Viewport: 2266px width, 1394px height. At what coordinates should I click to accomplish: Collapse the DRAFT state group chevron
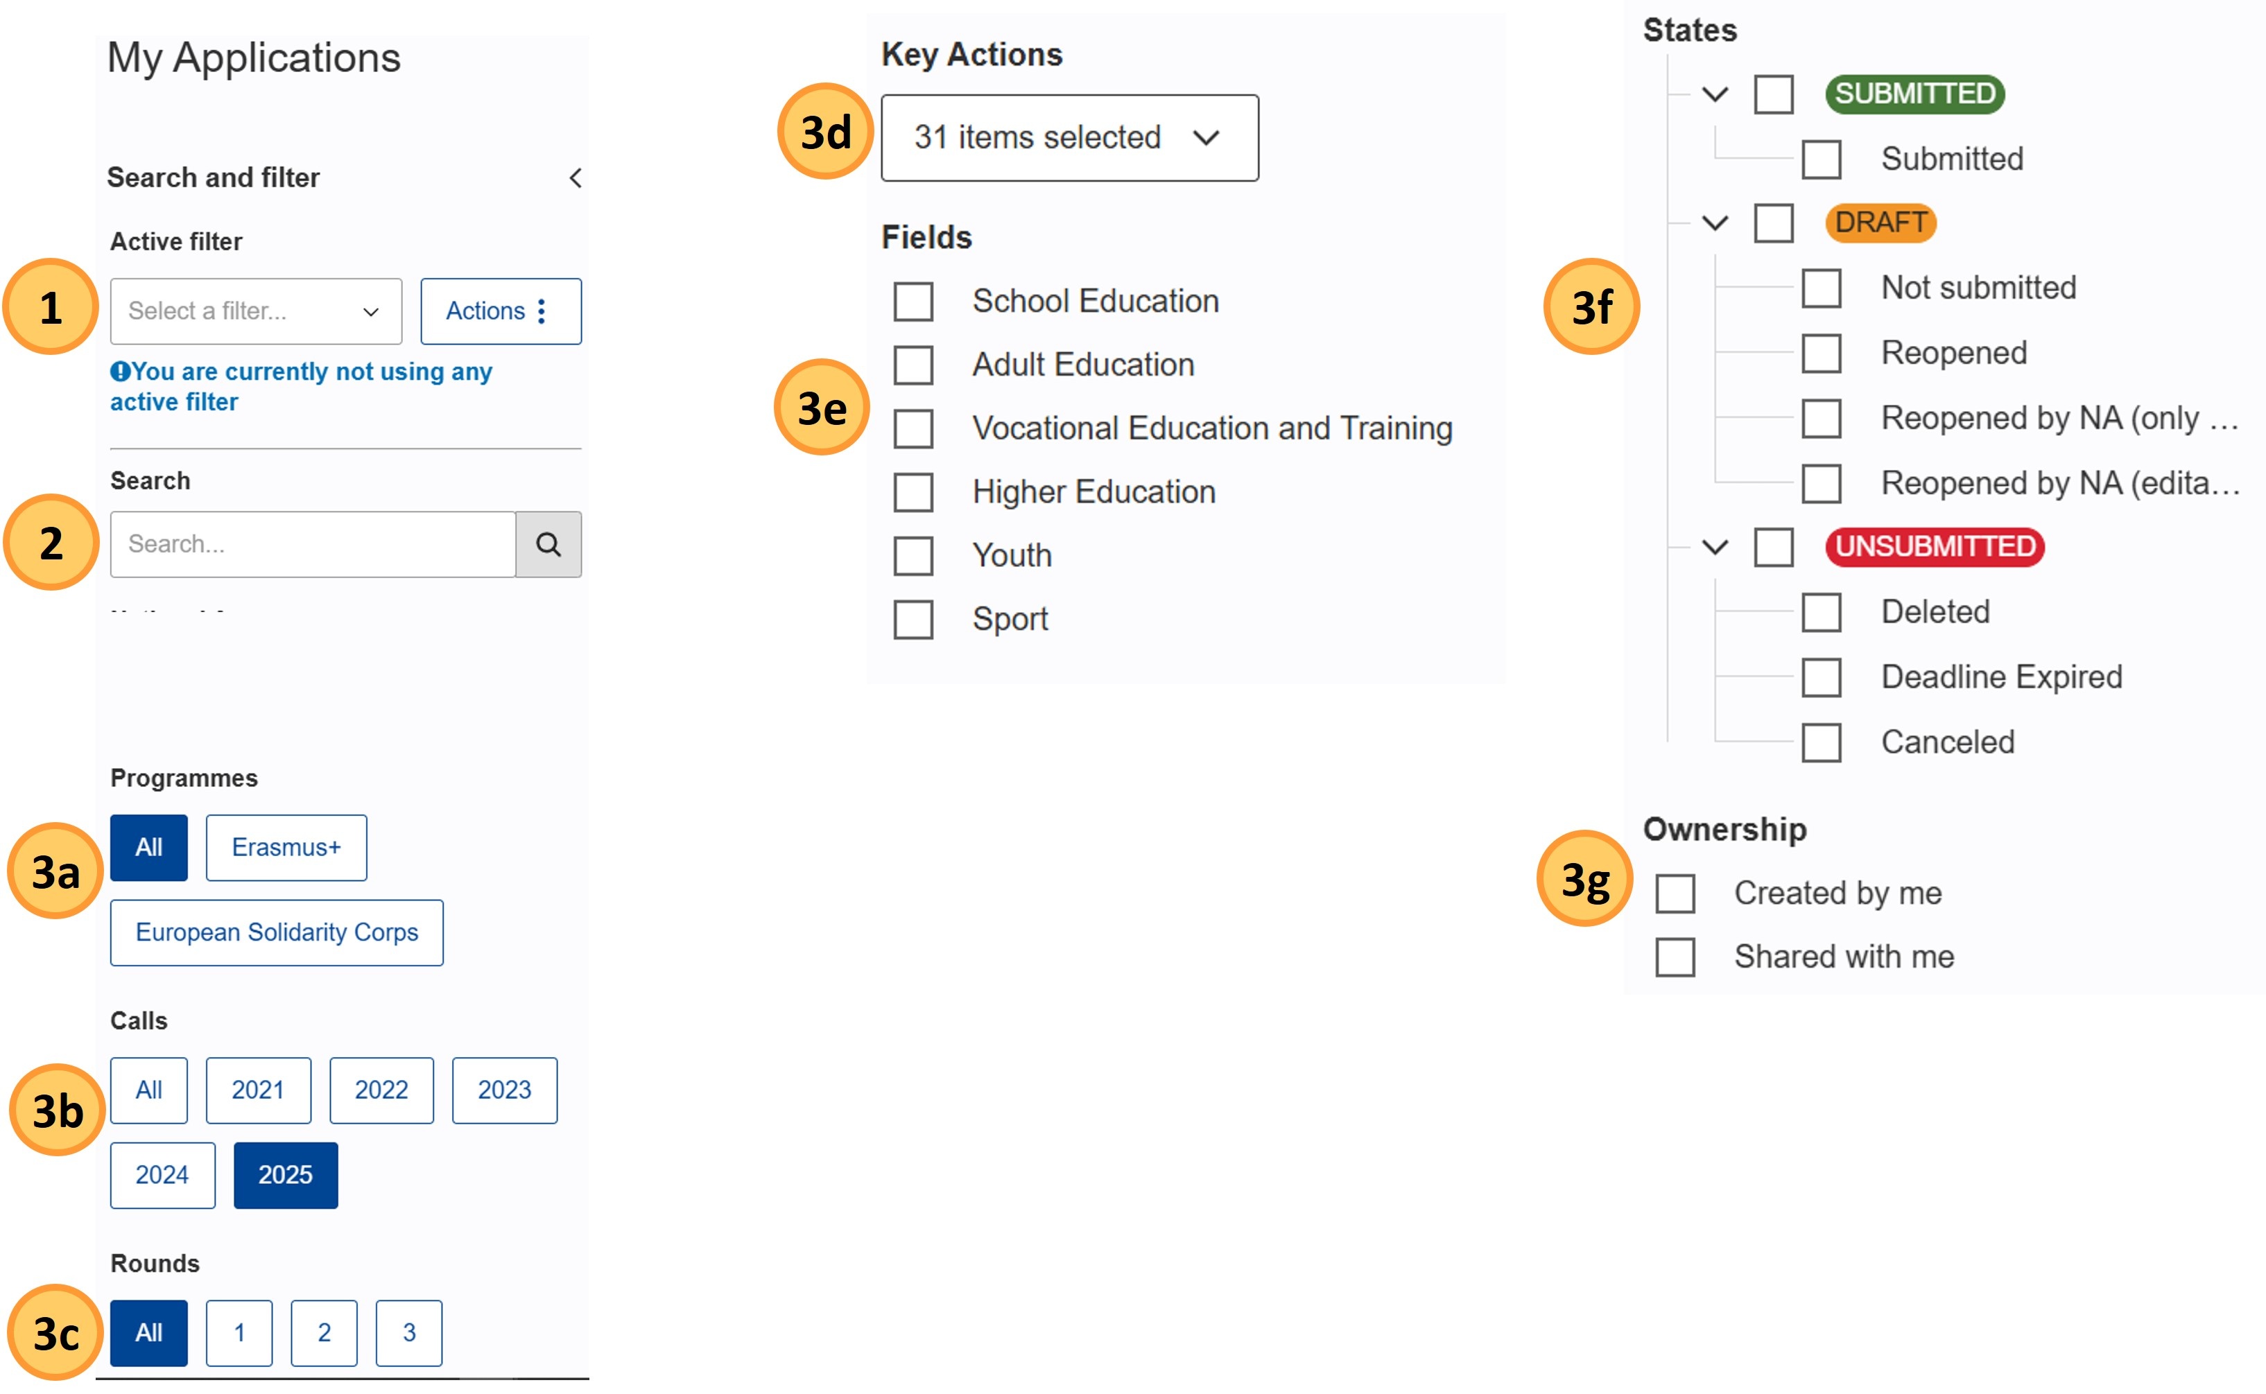(1715, 223)
